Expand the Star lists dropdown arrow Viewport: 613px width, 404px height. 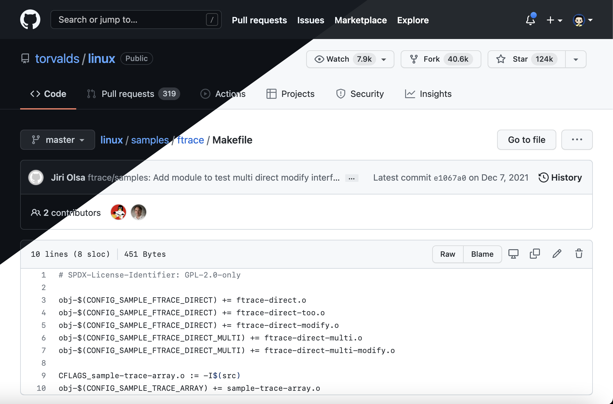576,59
